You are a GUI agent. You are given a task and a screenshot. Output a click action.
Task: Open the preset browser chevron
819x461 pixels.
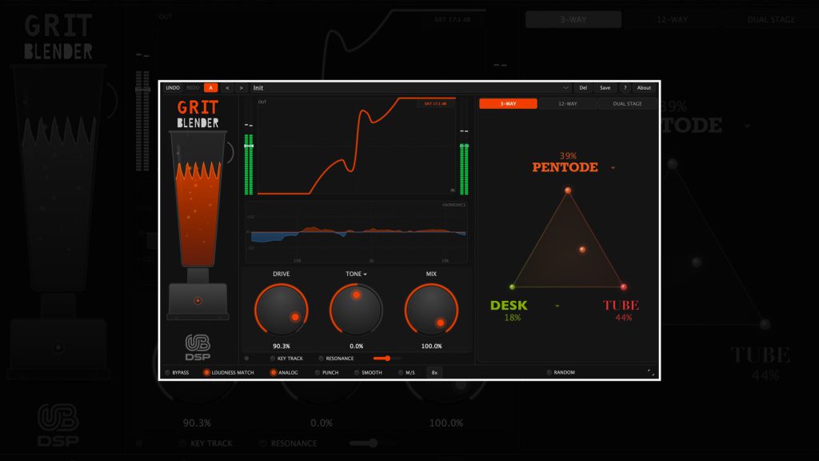tap(566, 88)
